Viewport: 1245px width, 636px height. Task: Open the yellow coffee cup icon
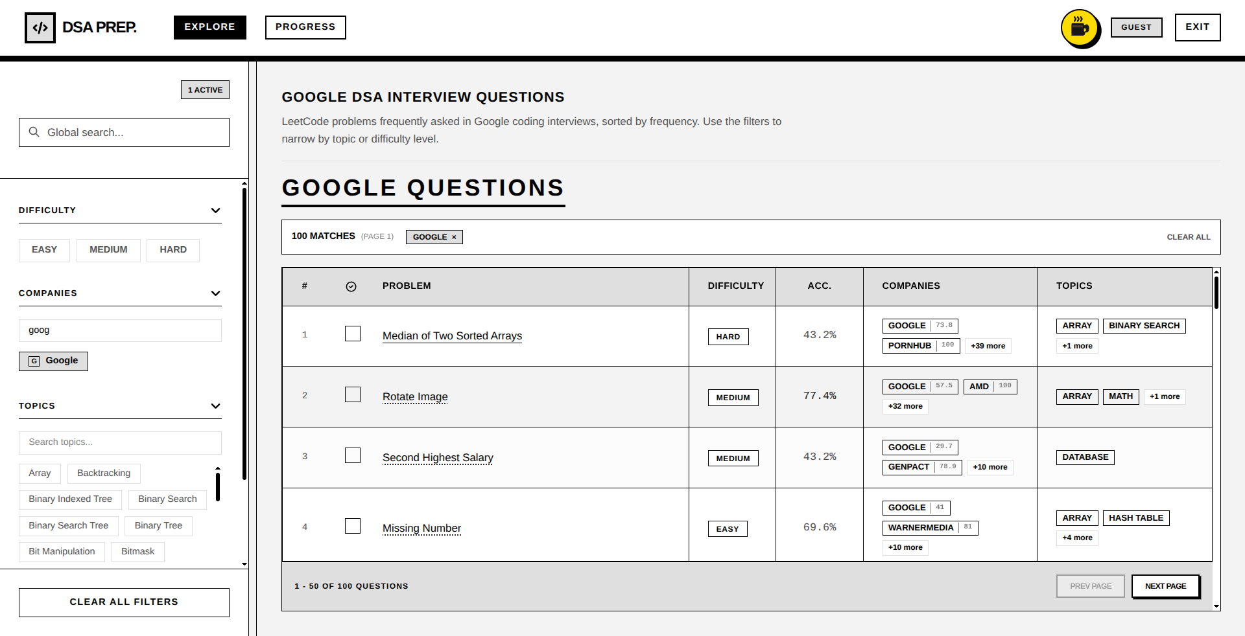1080,28
